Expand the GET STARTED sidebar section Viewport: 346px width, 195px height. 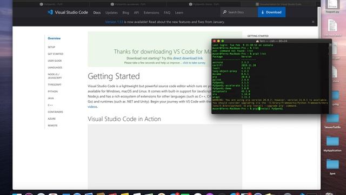coord(55,54)
